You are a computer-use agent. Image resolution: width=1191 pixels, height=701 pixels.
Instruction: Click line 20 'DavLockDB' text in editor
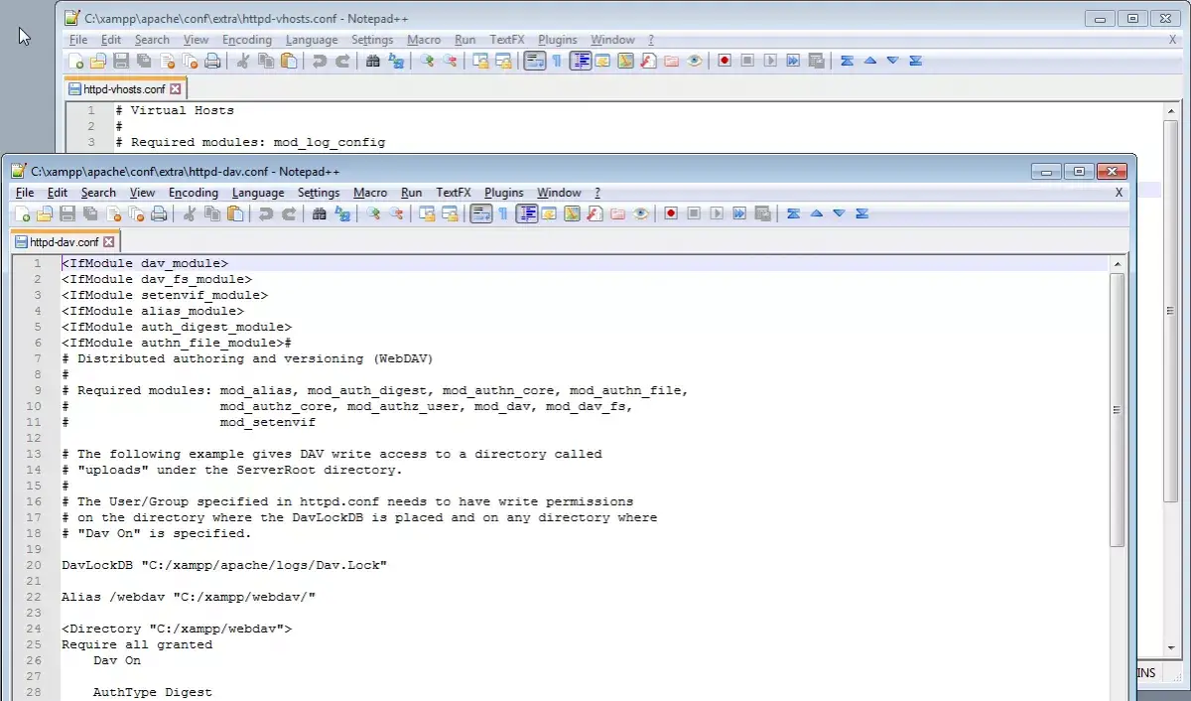click(x=223, y=565)
